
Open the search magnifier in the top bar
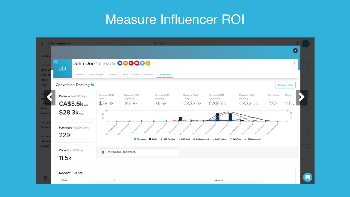point(155,44)
